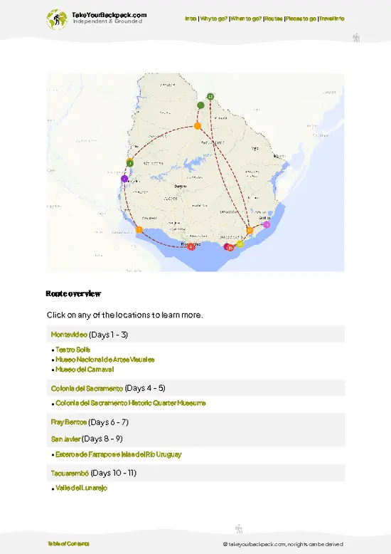Click the '(Days 10 - 11)' text
Image resolution: width=391 pixels, height=554 pixels.
(114, 473)
